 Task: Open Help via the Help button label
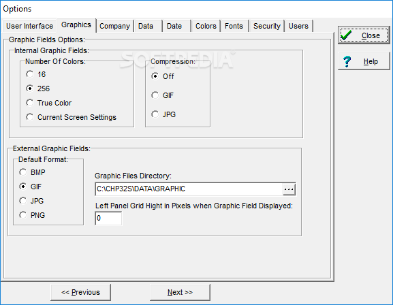[371, 61]
